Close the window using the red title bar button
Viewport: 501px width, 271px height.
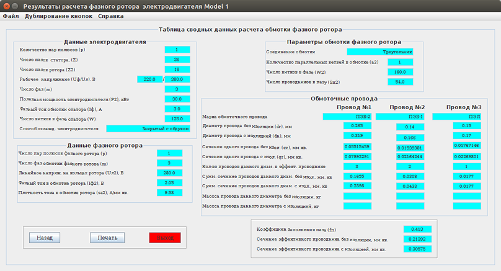pyautogui.click(x=6, y=6)
